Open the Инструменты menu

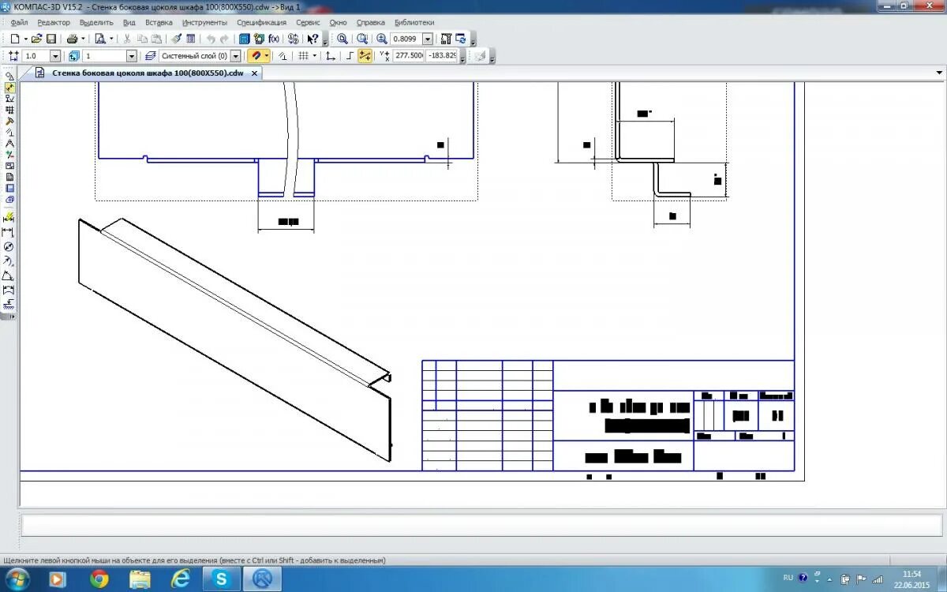204,22
